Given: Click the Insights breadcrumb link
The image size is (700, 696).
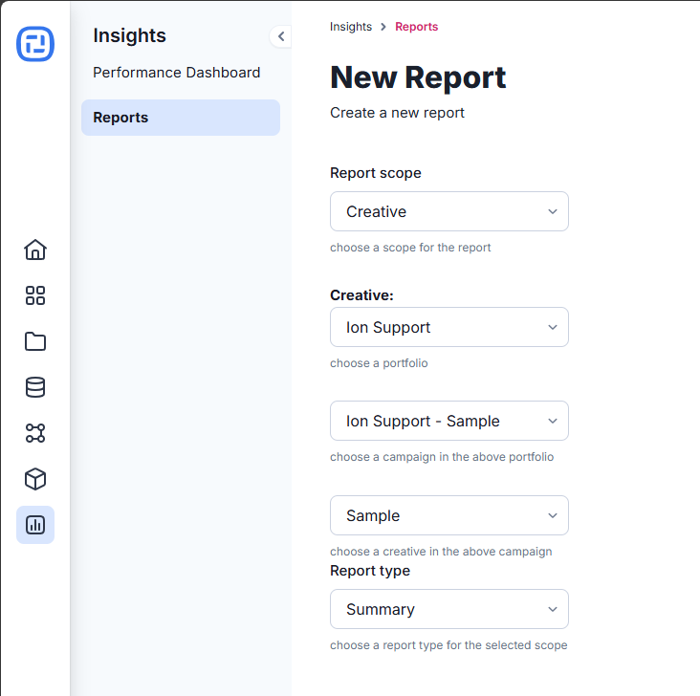Looking at the screenshot, I should click(x=350, y=27).
